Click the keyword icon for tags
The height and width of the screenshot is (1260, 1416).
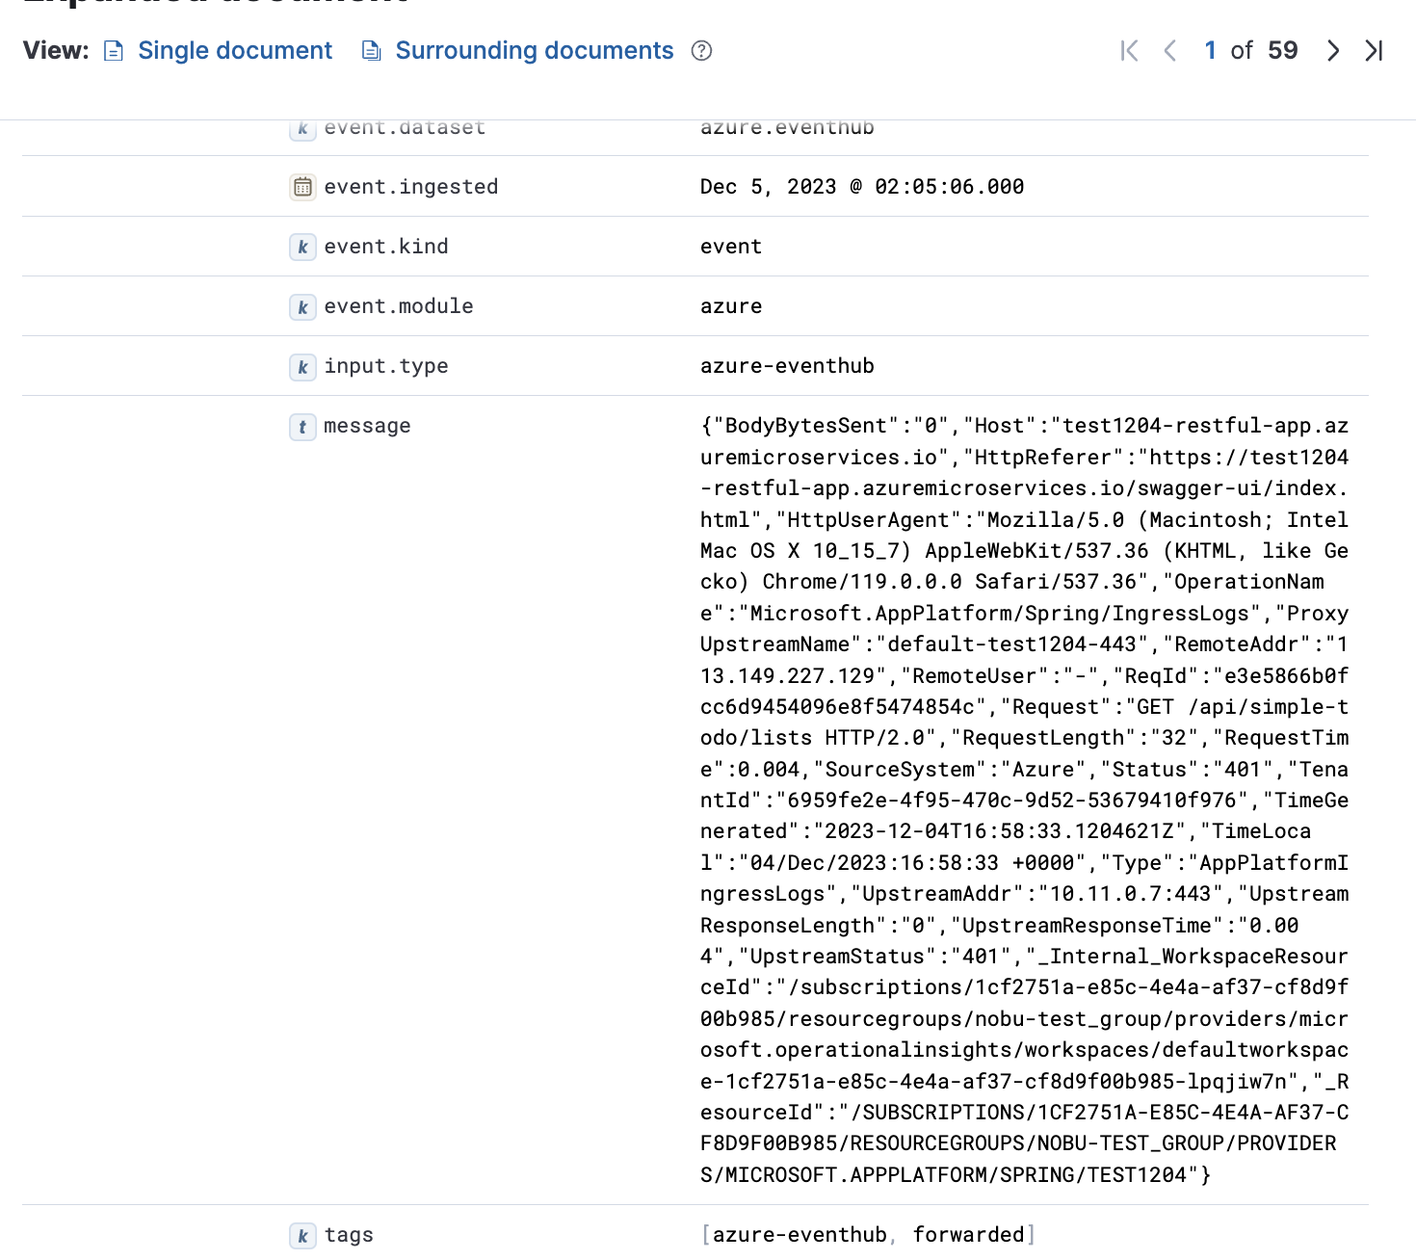pos(302,1235)
